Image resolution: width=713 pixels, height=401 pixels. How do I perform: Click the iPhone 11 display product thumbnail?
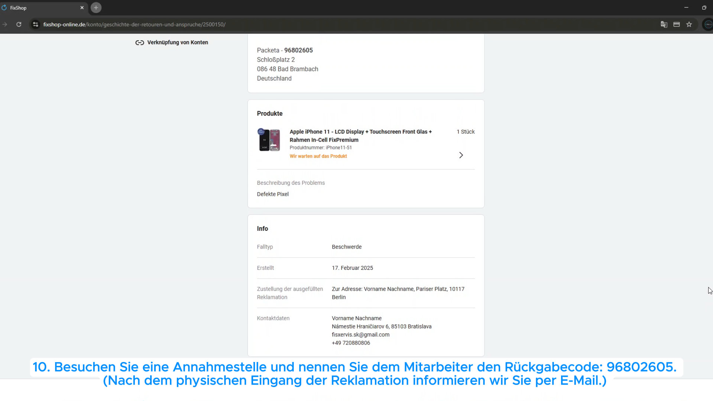point(269,140)
